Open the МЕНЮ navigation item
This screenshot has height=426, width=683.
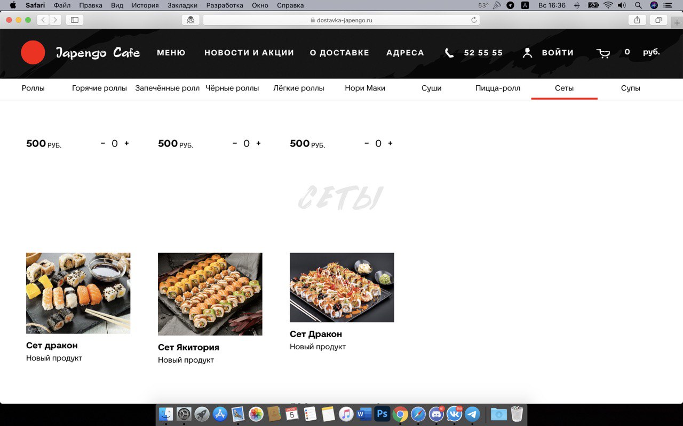point(171,53)
